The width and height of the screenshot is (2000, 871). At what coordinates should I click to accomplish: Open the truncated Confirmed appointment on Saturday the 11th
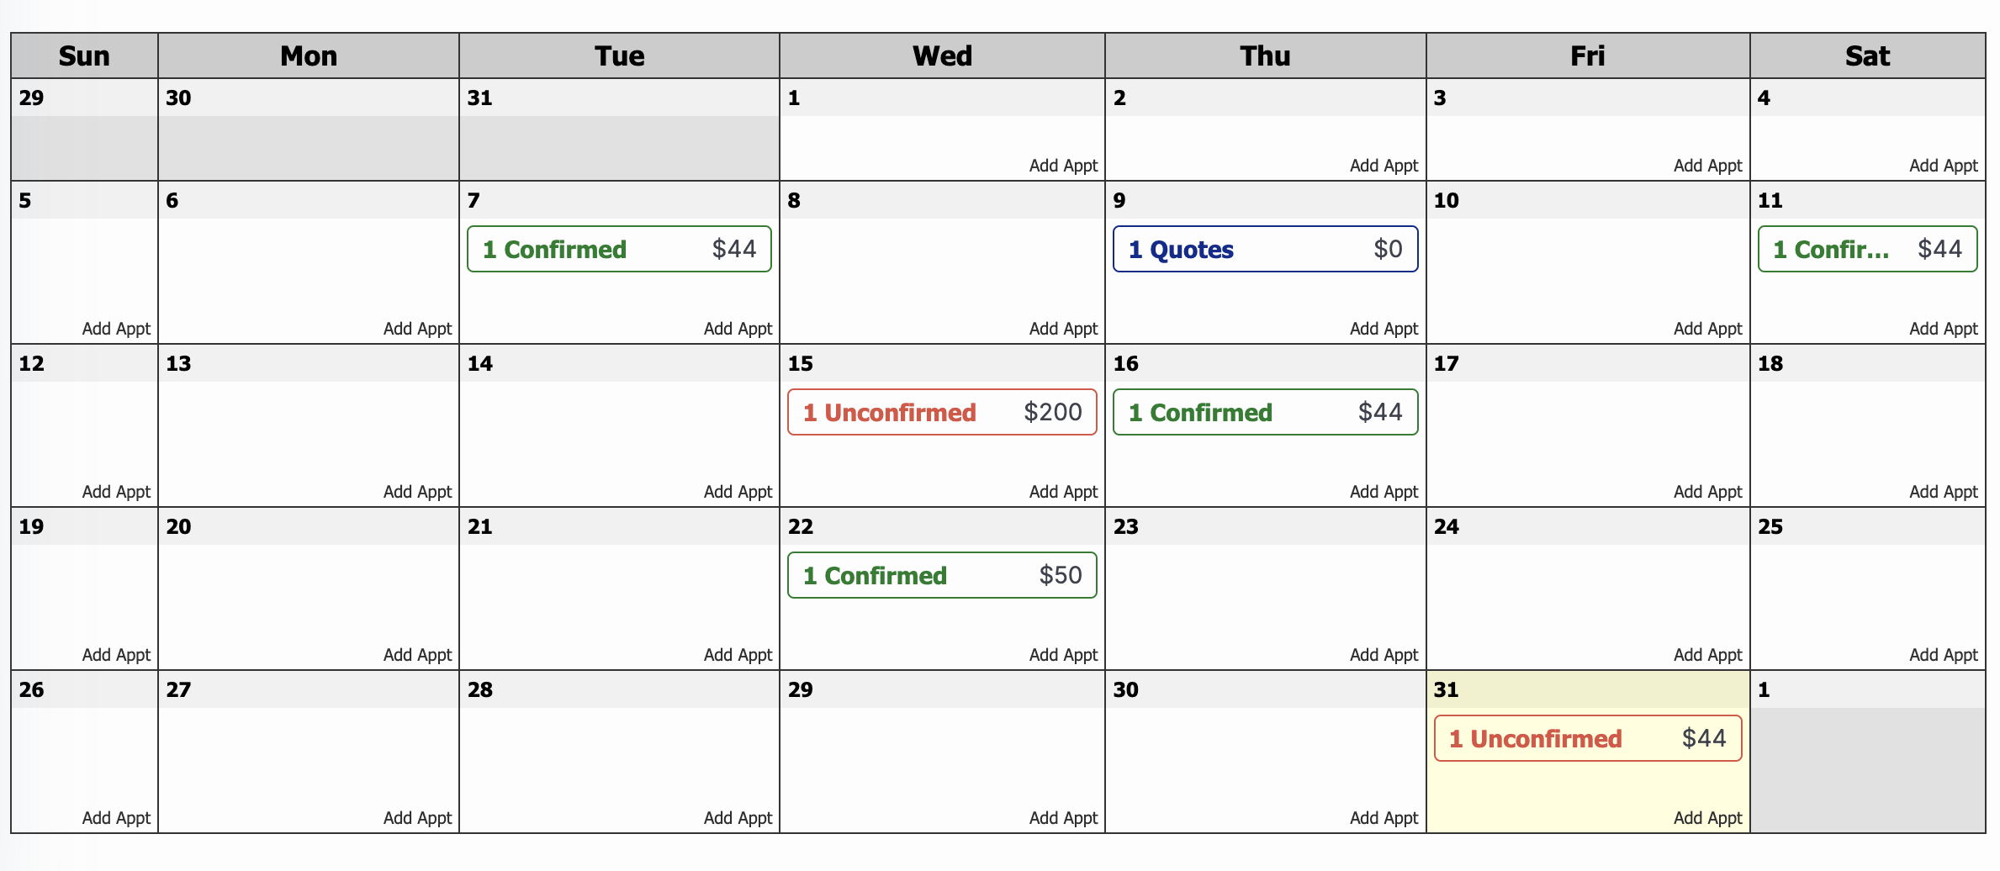1867,249
